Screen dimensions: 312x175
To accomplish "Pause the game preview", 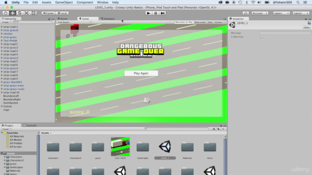I will tap(156, 13).
